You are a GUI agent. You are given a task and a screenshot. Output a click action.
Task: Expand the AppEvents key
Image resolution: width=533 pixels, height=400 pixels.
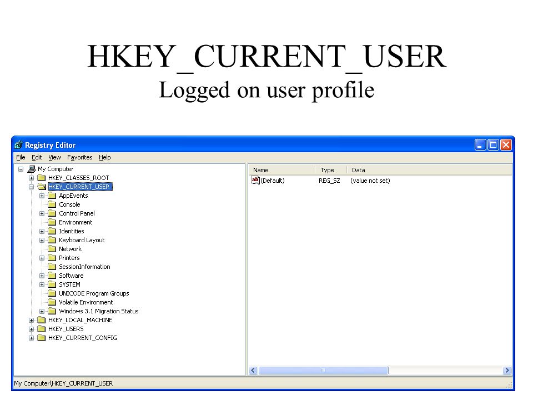tap(42, 196)
